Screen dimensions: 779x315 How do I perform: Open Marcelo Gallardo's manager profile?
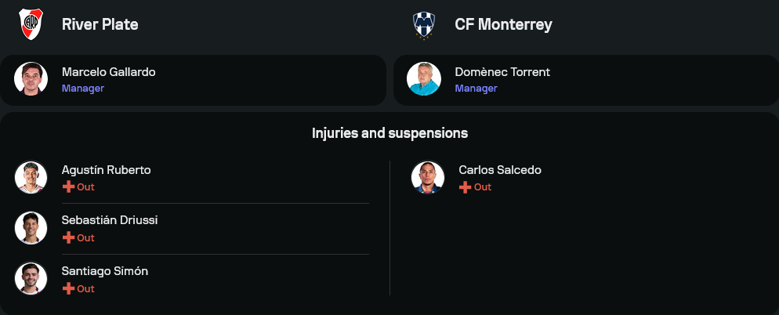[x=108, y=72]
